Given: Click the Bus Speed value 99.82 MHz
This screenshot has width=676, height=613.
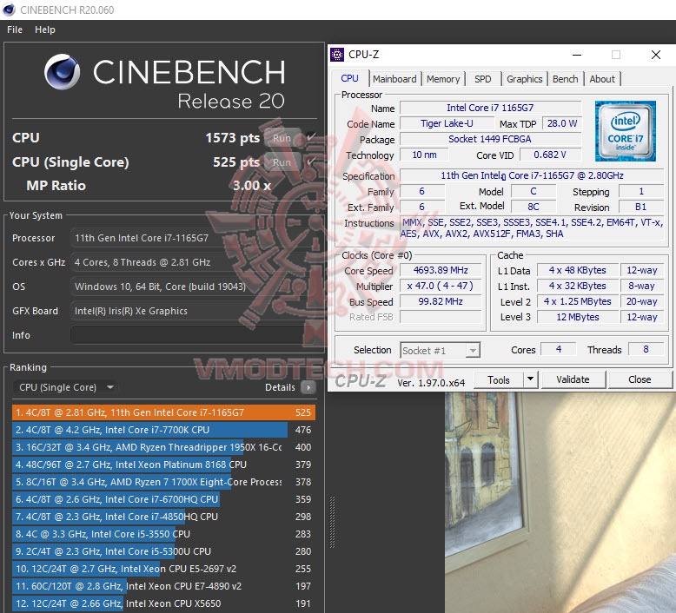Looking at the screenshot, I should [x=441, y=301].
